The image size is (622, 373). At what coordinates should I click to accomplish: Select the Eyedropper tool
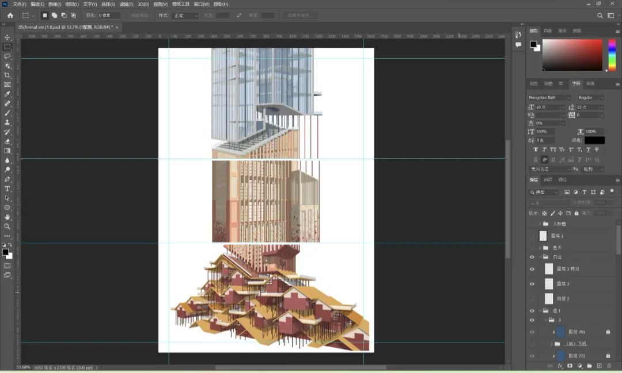(x=7, y=94)
